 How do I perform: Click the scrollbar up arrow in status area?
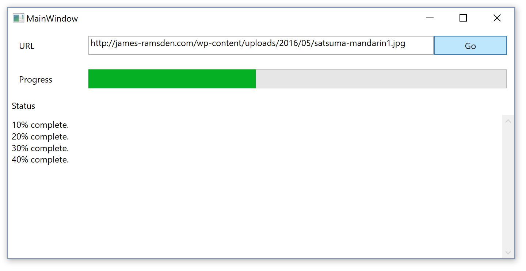click(x=508, y=121)
